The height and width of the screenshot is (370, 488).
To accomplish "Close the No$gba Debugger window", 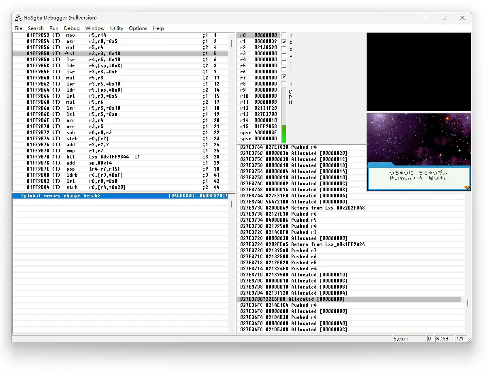I will tap(462, 18).
